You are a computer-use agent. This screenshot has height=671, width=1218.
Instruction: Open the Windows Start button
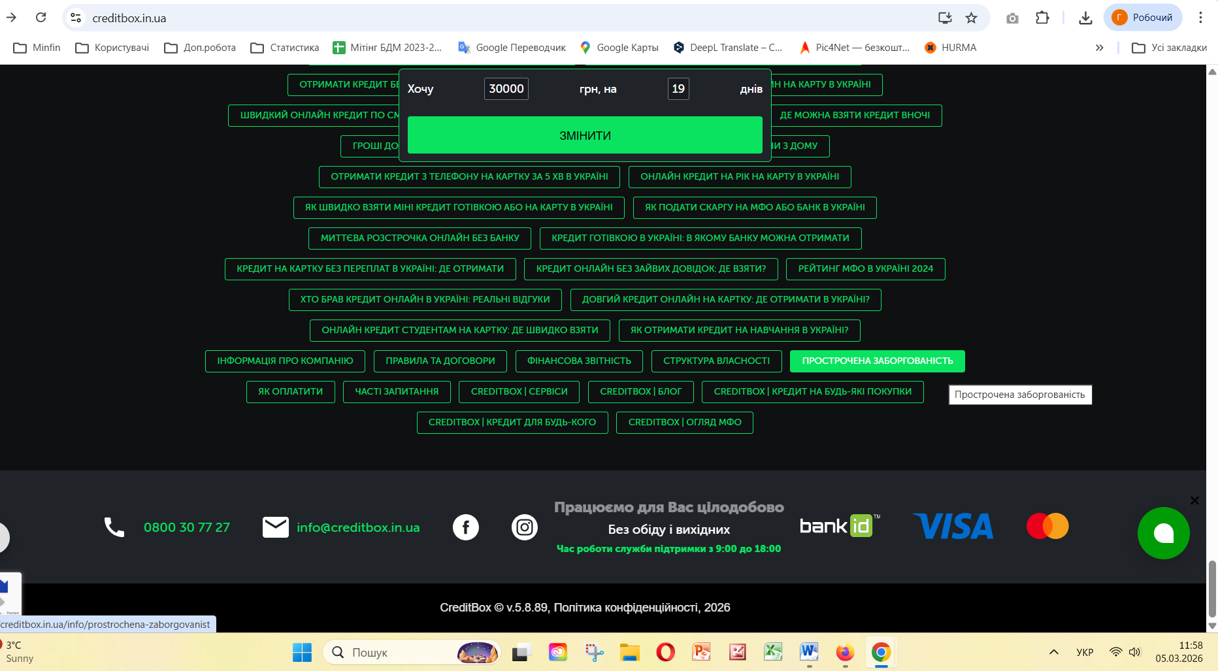[x=302, y=652]
